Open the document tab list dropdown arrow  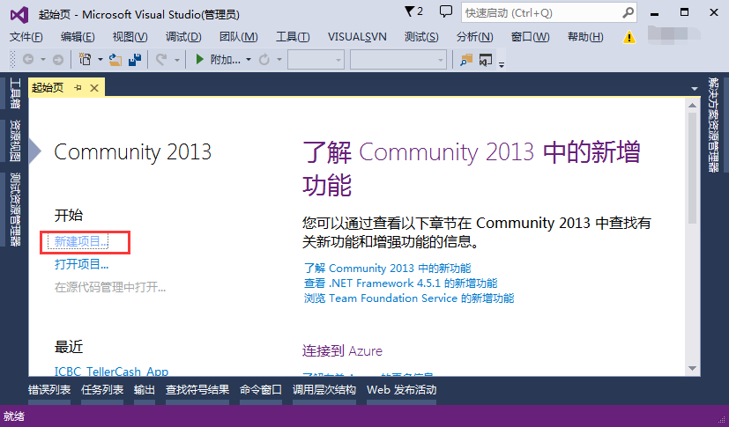694,88
